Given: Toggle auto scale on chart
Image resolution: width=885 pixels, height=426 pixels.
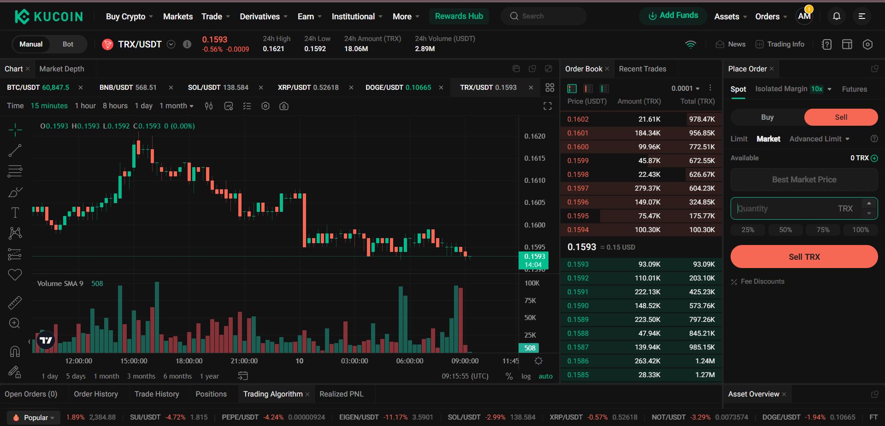Looking at the screenshot, I should pyautogui.click(x=546, y=376).
